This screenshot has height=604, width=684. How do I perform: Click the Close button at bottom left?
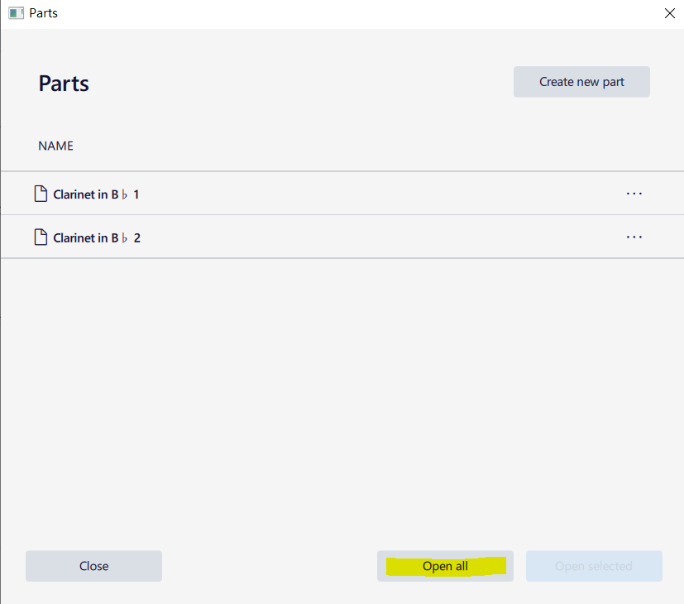click(93, 566)
